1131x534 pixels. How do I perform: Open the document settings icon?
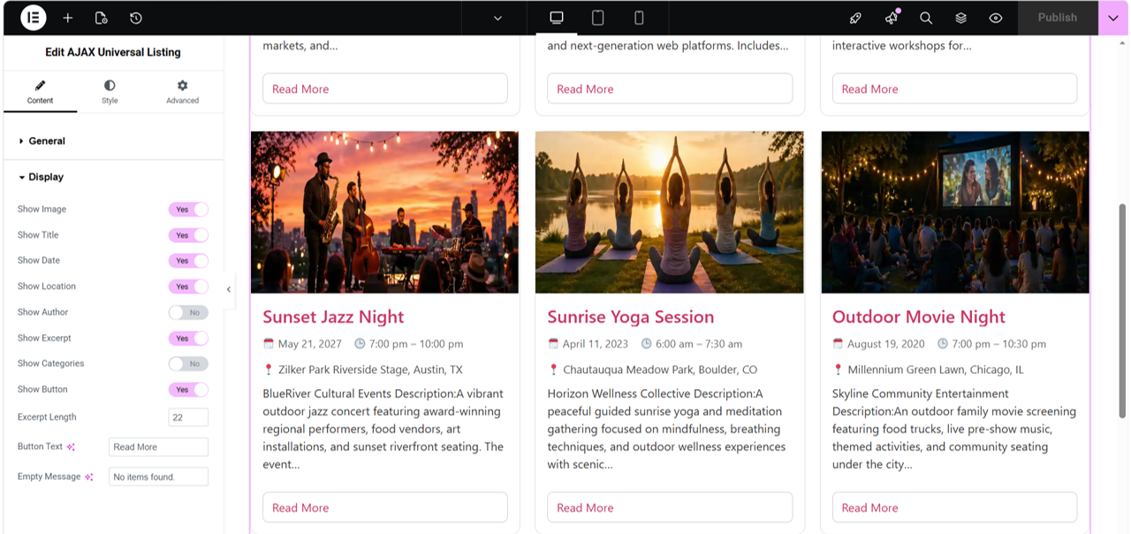pos(101,18)
